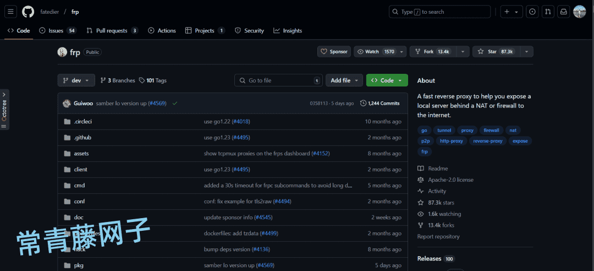Click the Go to file search field
594x271 pixels.
279,80
